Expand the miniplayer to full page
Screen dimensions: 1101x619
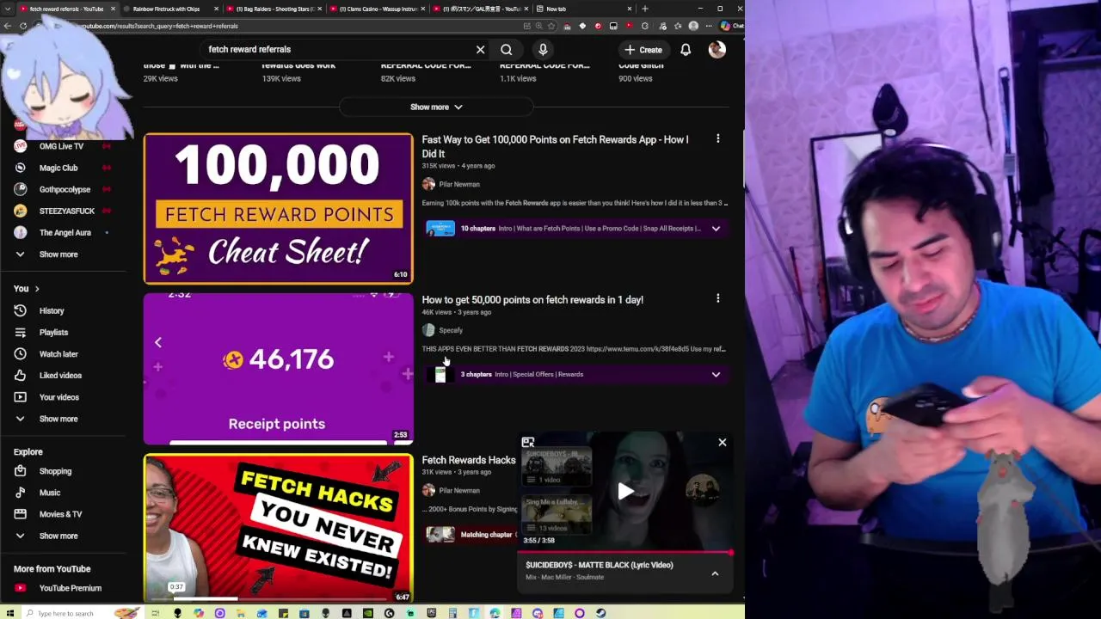[528, 442]
